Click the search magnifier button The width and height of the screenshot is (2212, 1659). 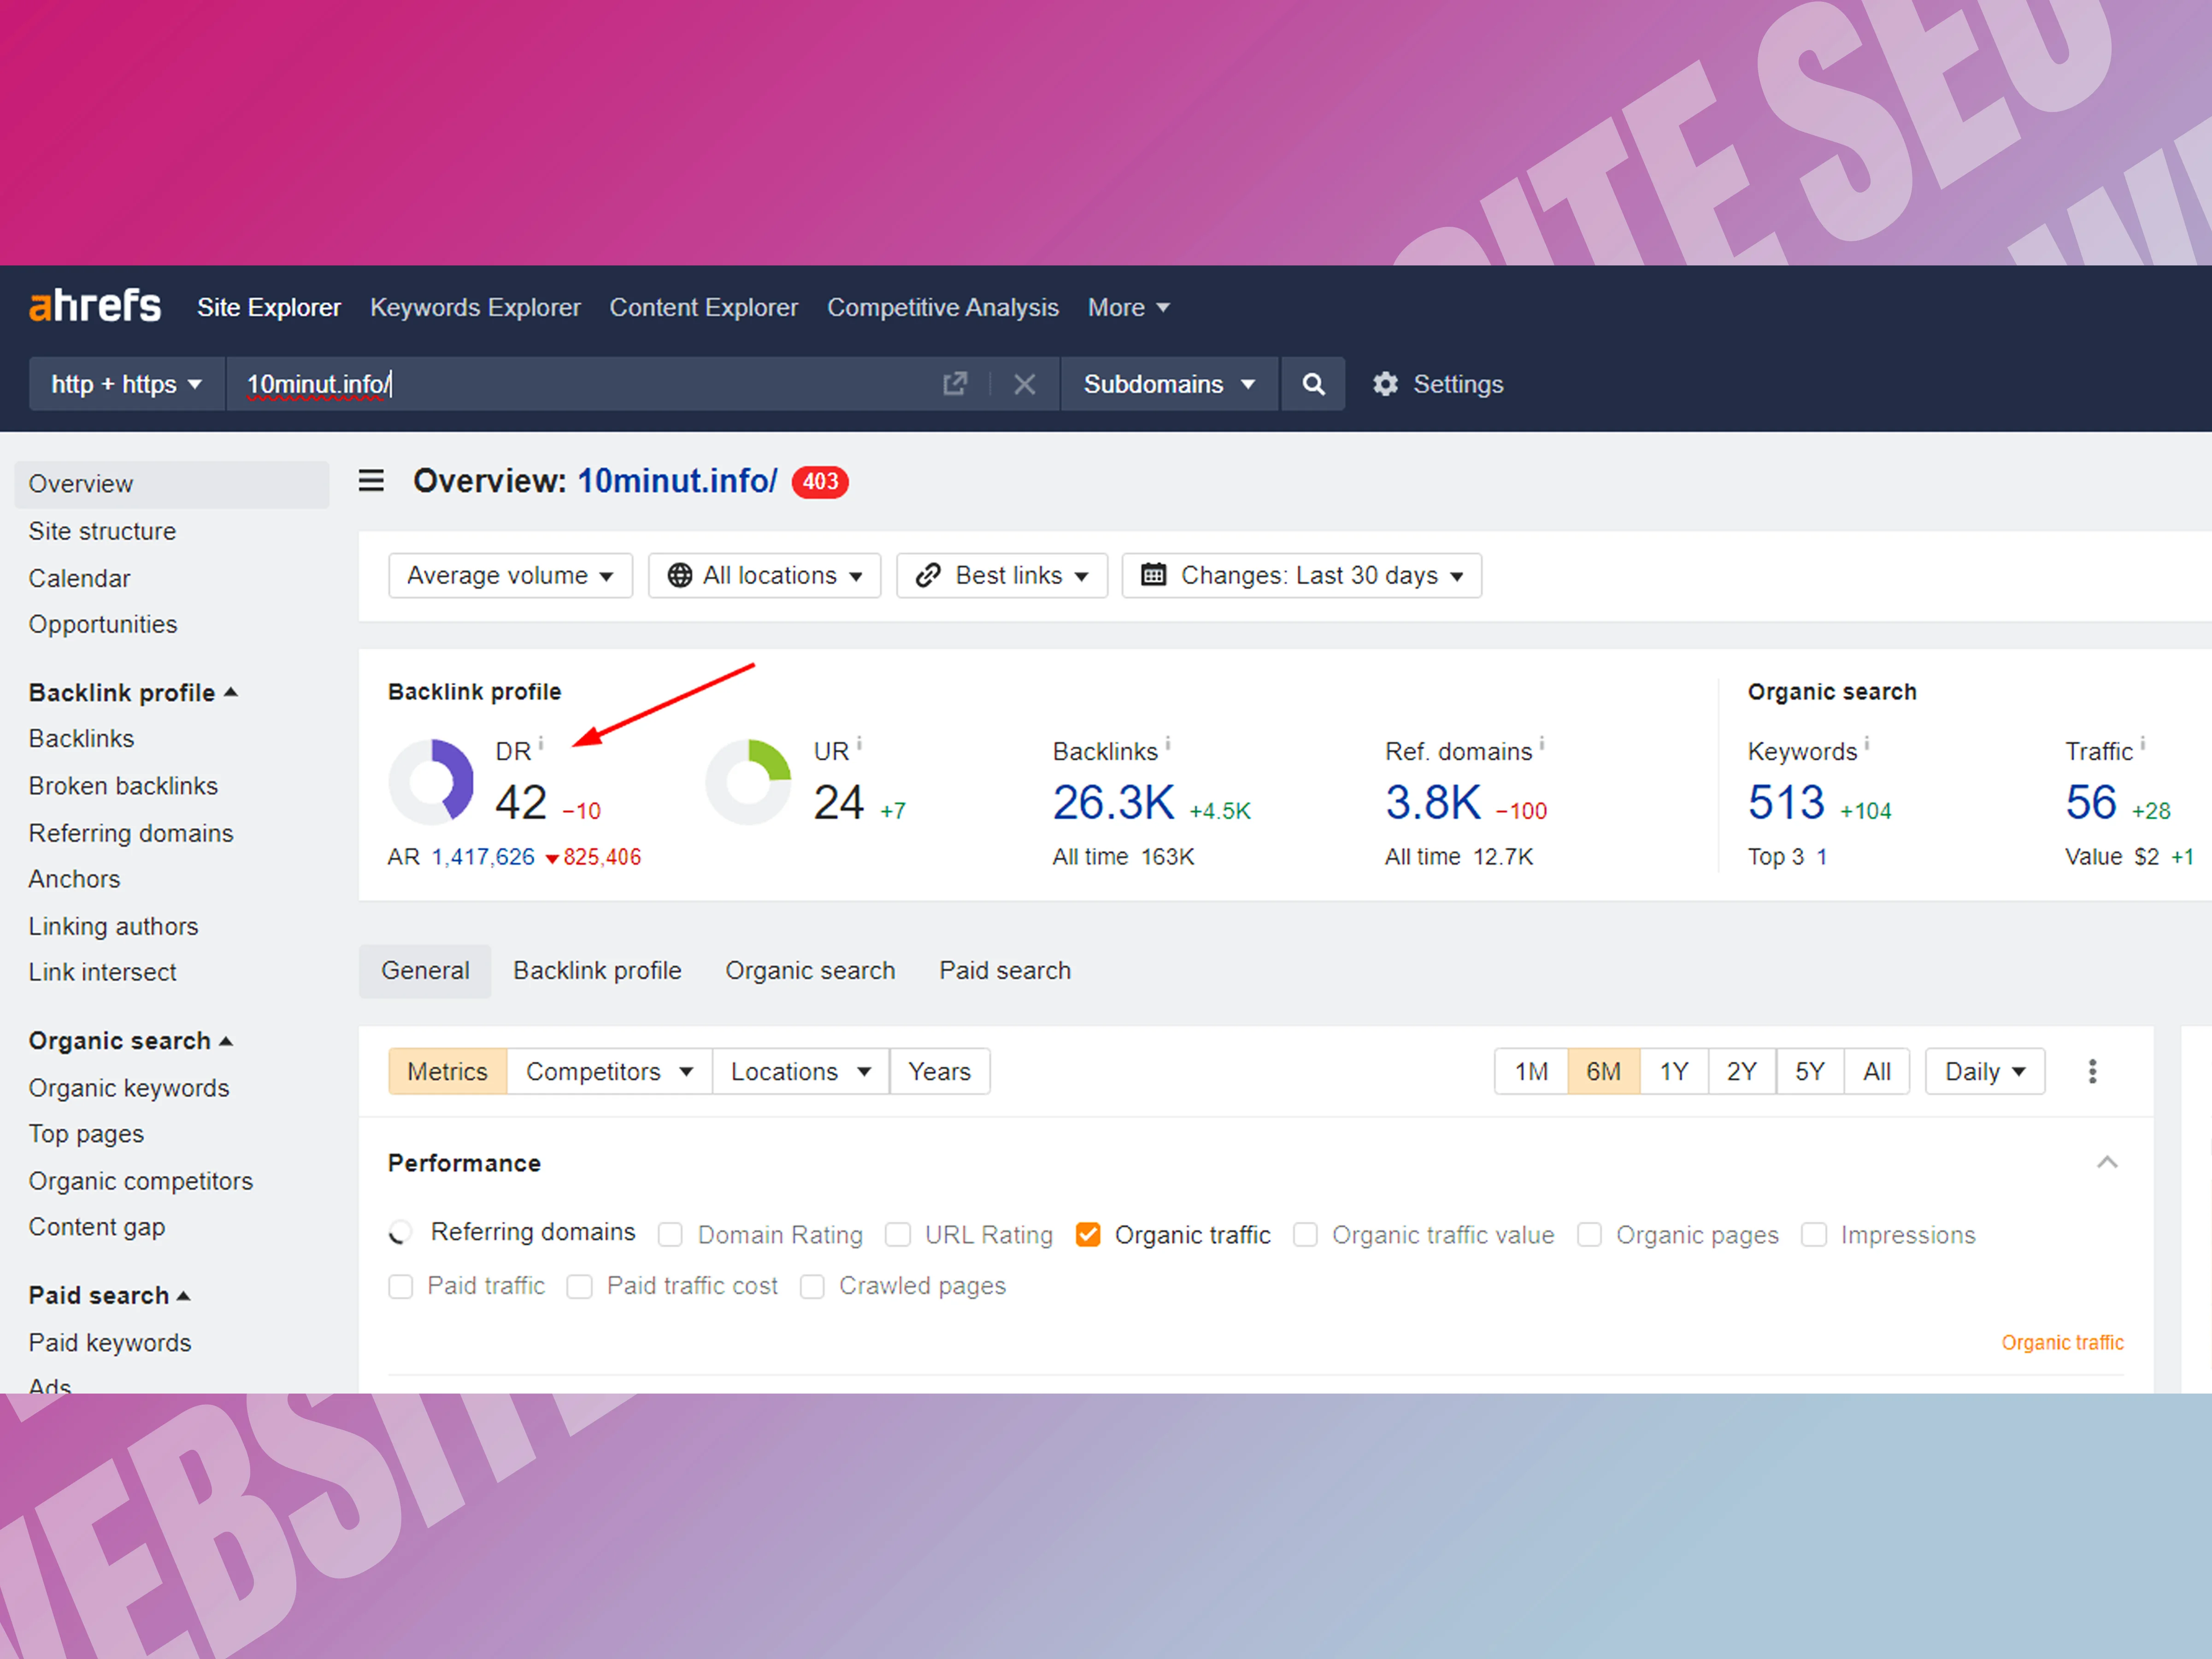pyautogui.click(x=1312, y=384)
